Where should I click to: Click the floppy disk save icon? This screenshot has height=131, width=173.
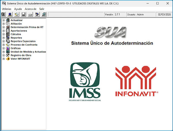24,14
